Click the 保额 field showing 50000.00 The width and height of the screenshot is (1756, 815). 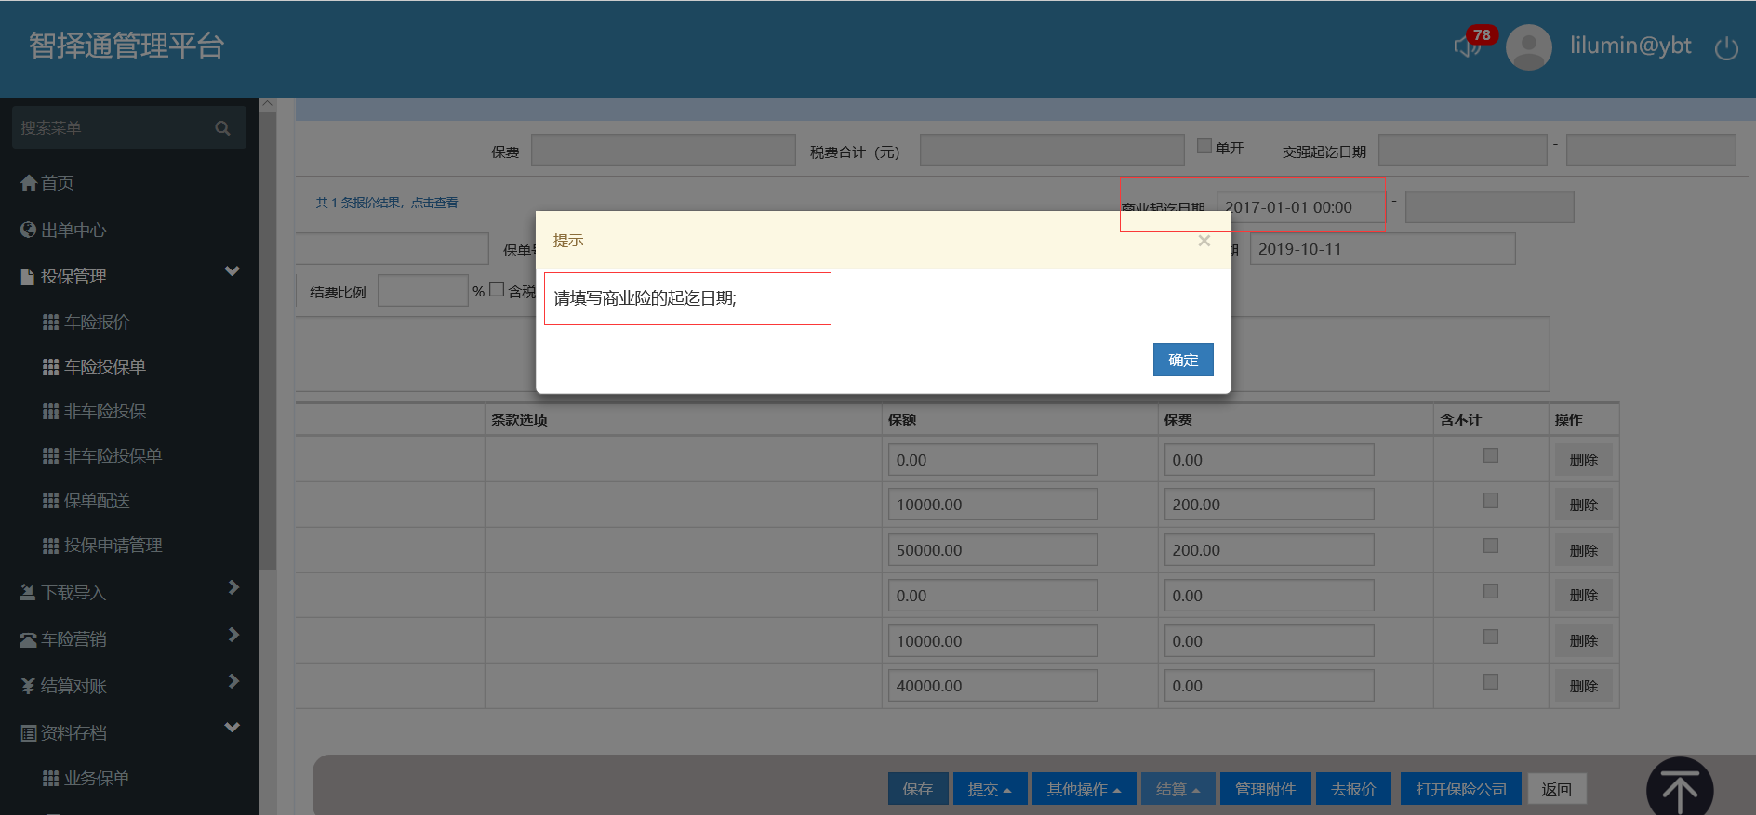click(992, 550)
